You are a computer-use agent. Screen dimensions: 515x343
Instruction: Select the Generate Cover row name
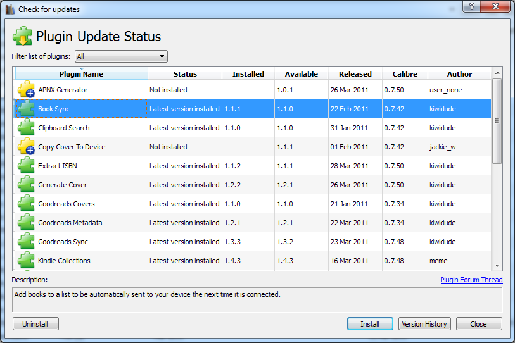63,185
